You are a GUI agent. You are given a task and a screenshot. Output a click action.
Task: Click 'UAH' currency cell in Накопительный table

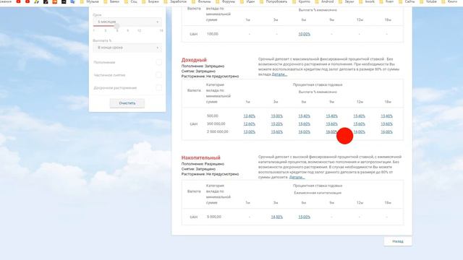click(193, 217)
